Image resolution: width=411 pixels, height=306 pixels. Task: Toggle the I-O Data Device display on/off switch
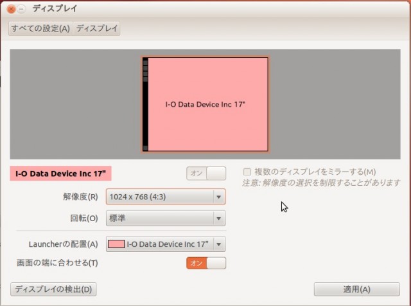coord(206,174)
